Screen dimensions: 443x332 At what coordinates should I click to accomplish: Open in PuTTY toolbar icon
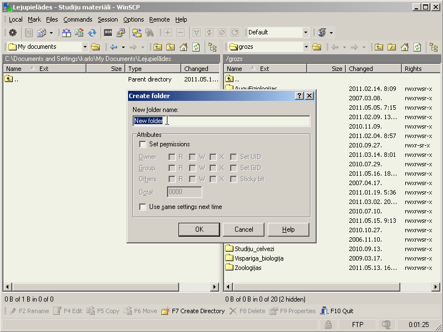(x=121, y=33)
